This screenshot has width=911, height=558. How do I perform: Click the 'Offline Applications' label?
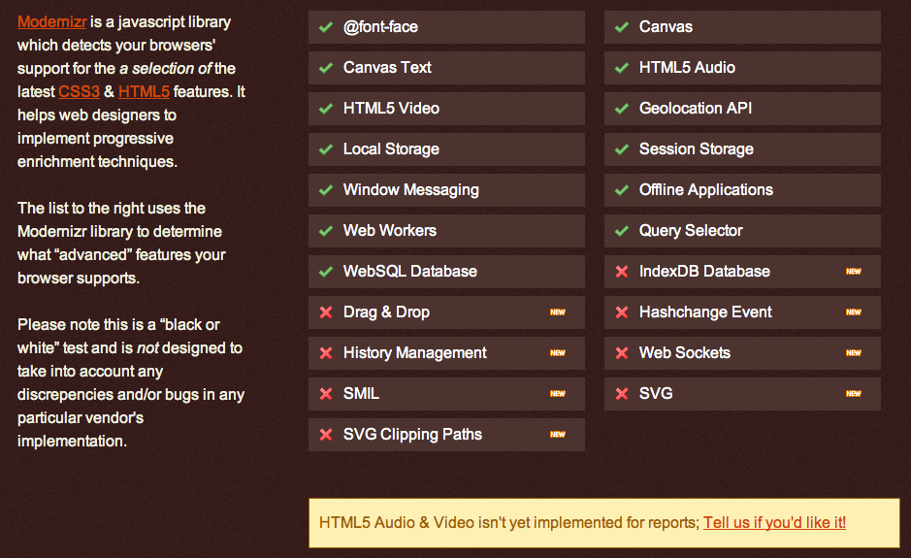706,190
